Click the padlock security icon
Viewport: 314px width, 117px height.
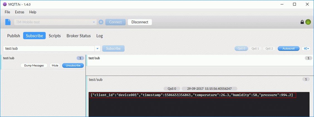(x=302, y=22)
